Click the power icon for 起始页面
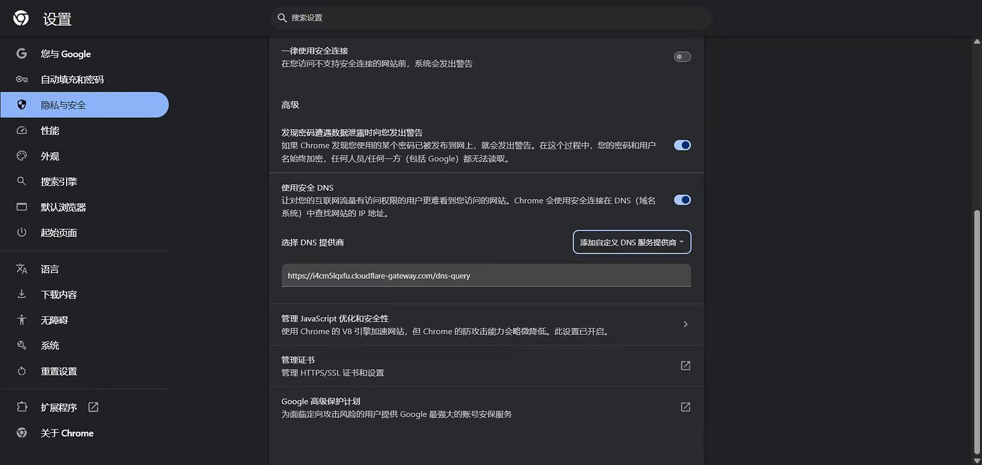982x465 pixels. [x=21, y=232]
